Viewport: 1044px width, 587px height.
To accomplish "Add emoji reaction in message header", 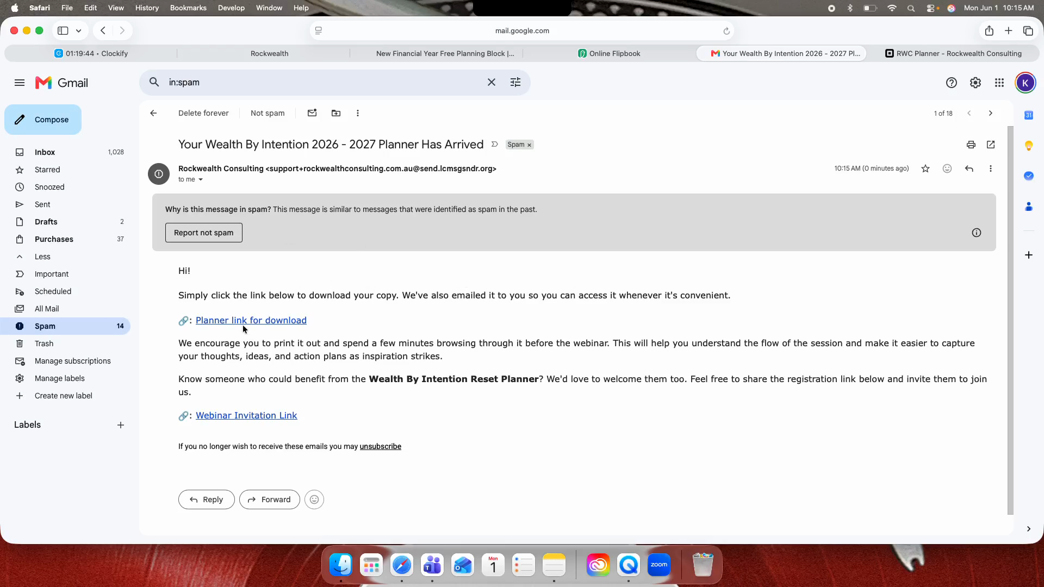I will click(947, 168).
